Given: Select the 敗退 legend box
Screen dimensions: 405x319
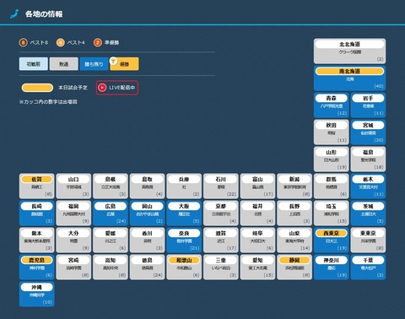Looking at the screenshot, I should click(x=64, y=64).
